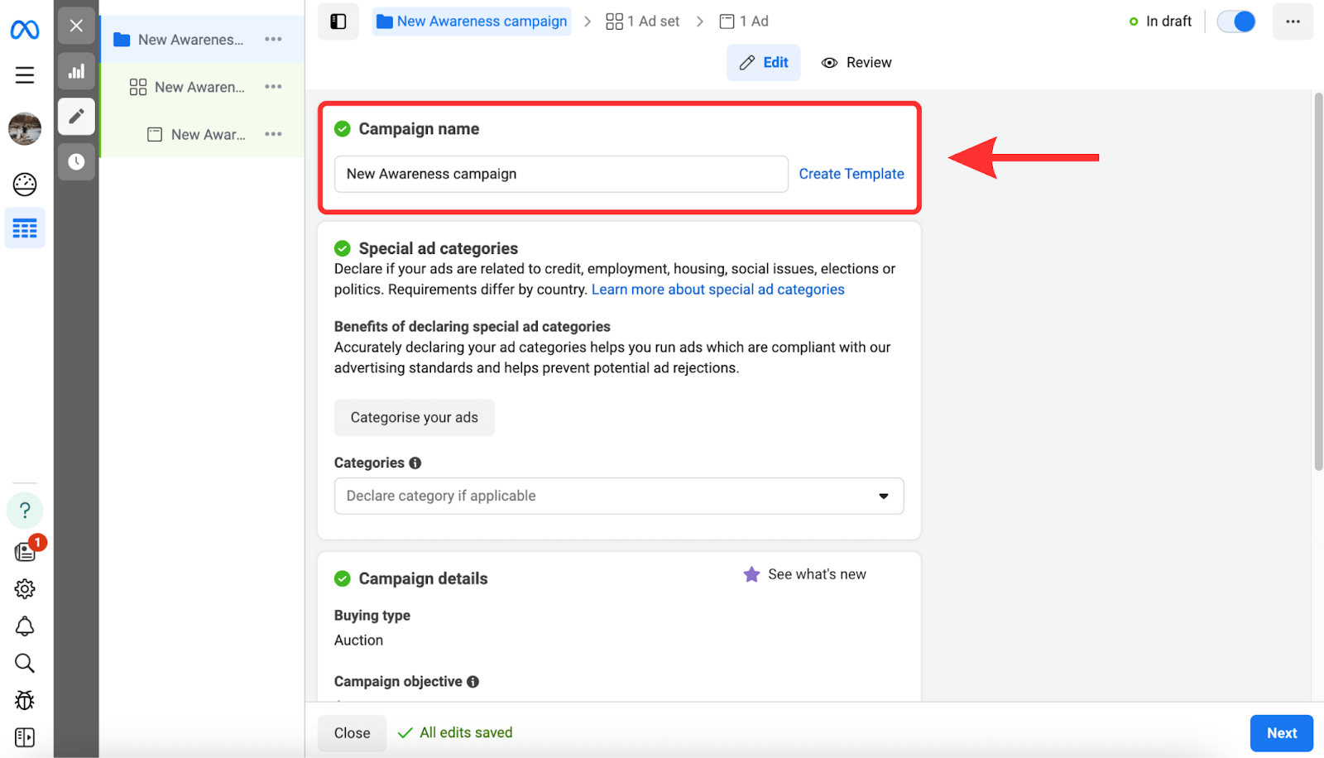Click the bug report icon
The image size is (1324, 758).
[25, 700]
